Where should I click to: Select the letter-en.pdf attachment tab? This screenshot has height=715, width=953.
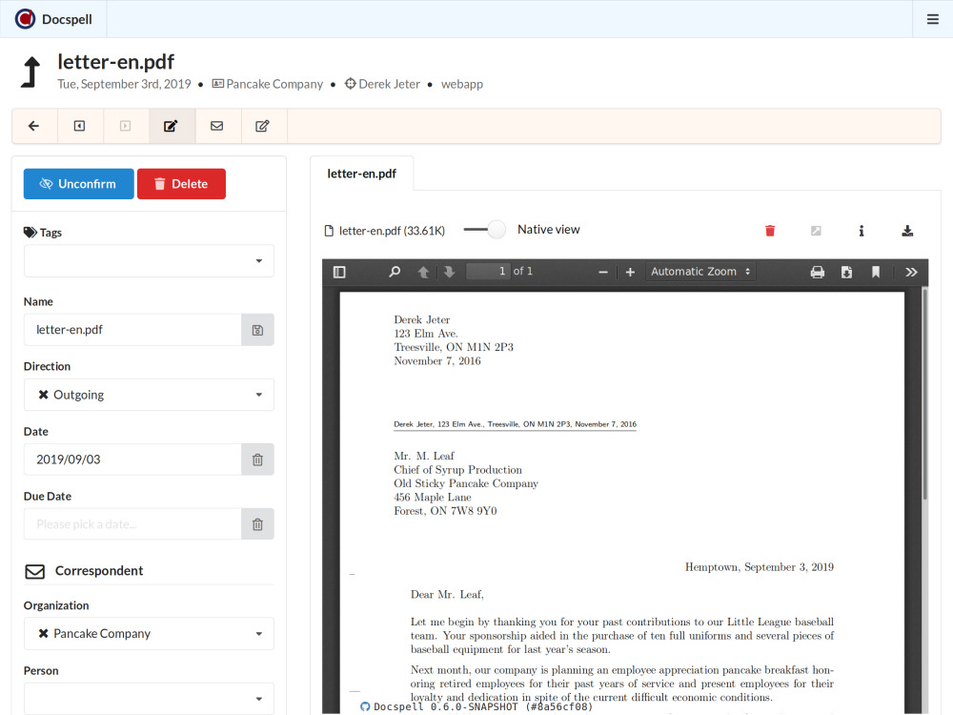click(x=361, y=174)
